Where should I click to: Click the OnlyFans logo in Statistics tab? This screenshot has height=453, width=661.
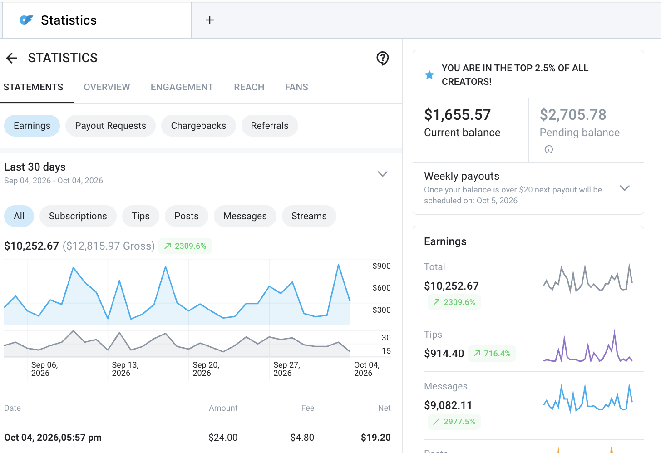[26, 20]
